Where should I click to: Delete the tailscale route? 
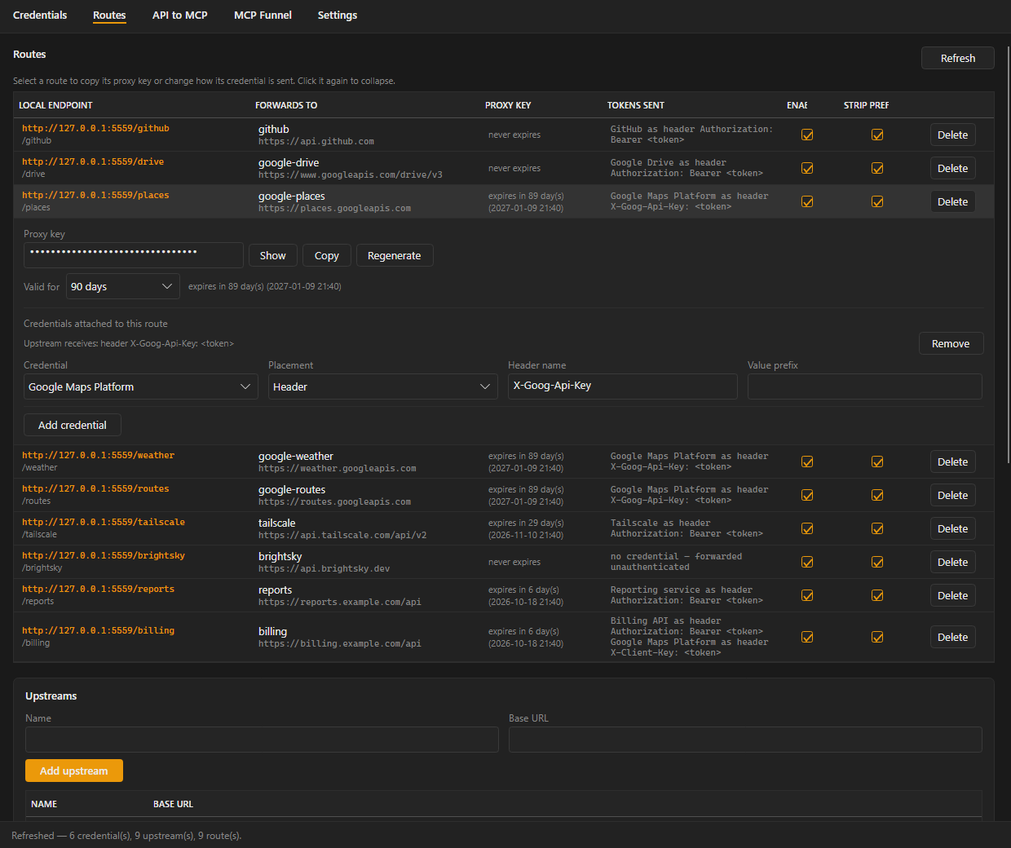[952, 528]
